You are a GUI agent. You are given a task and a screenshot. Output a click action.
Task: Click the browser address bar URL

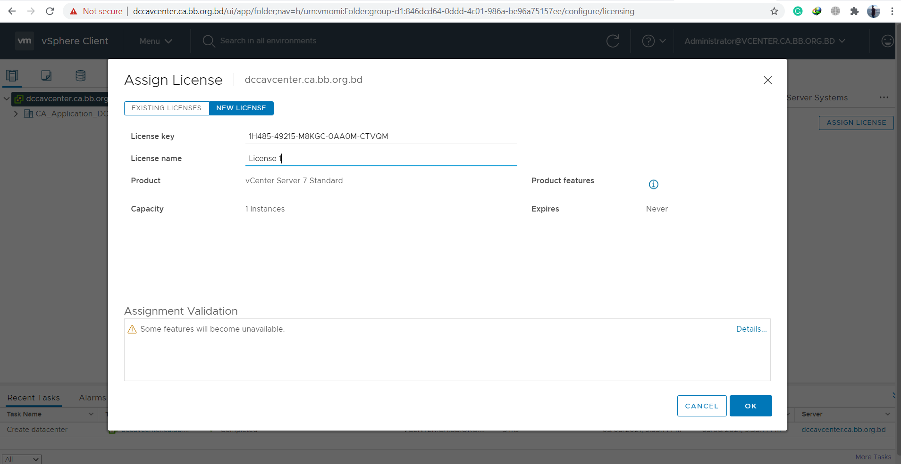pyautogui.click(x=383, y=11)
